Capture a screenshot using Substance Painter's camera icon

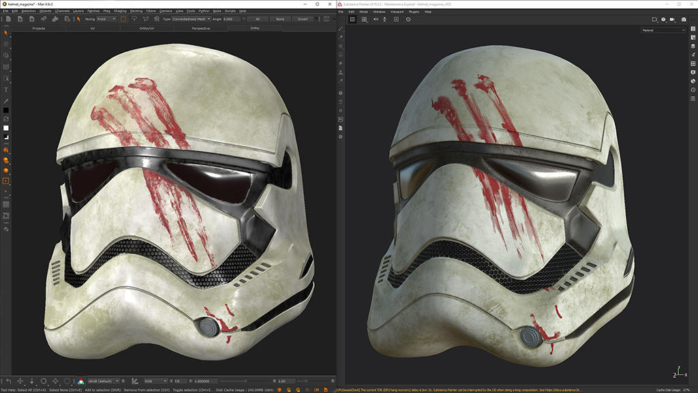point(684,18)
